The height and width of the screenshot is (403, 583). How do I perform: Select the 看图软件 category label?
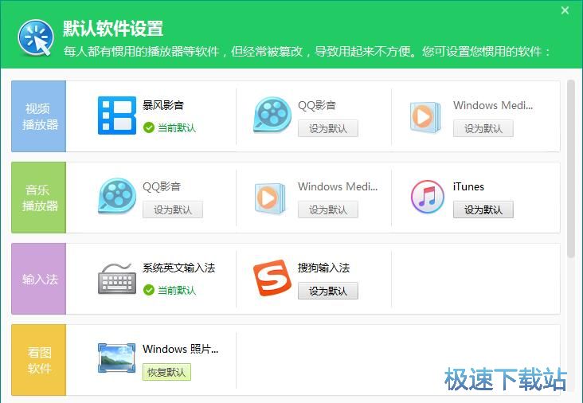click(x=39, y=360)
